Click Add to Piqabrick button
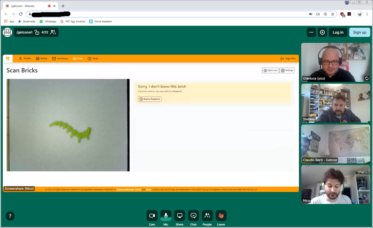Screen dimensions: 373x228 tap(150, 99)
